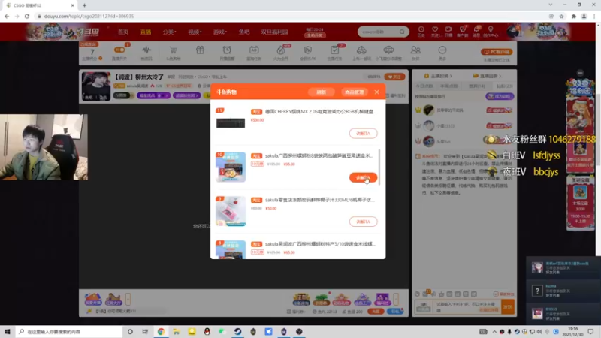Select 直播 in the top navigation
The image size is (601, 338).
[146, 32]
